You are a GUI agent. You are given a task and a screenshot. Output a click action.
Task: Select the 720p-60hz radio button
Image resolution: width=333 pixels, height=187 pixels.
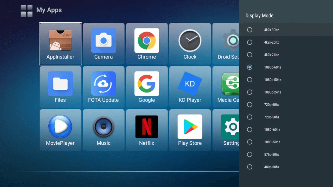click(x=249, y=105)
